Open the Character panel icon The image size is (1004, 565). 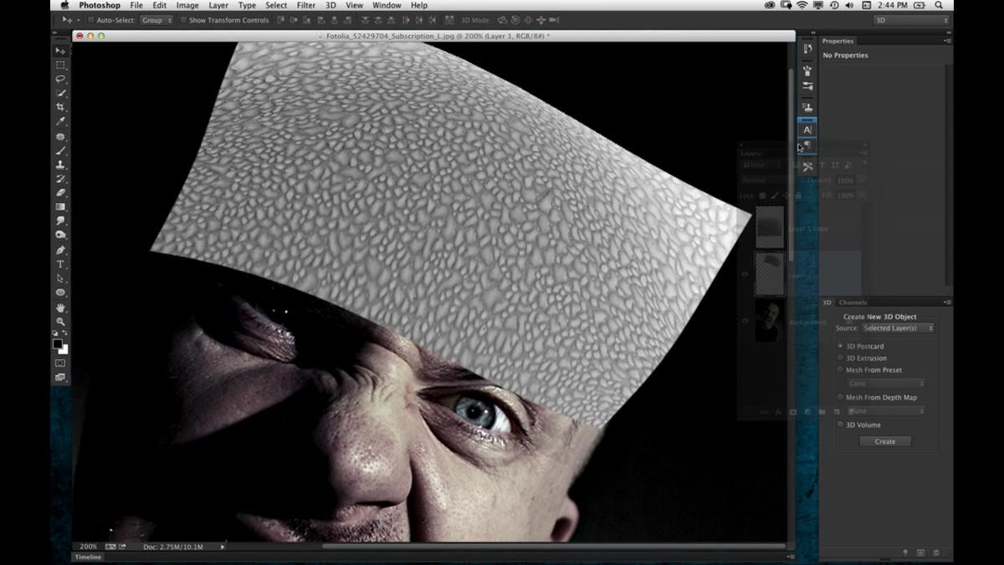tap(807, 130)
